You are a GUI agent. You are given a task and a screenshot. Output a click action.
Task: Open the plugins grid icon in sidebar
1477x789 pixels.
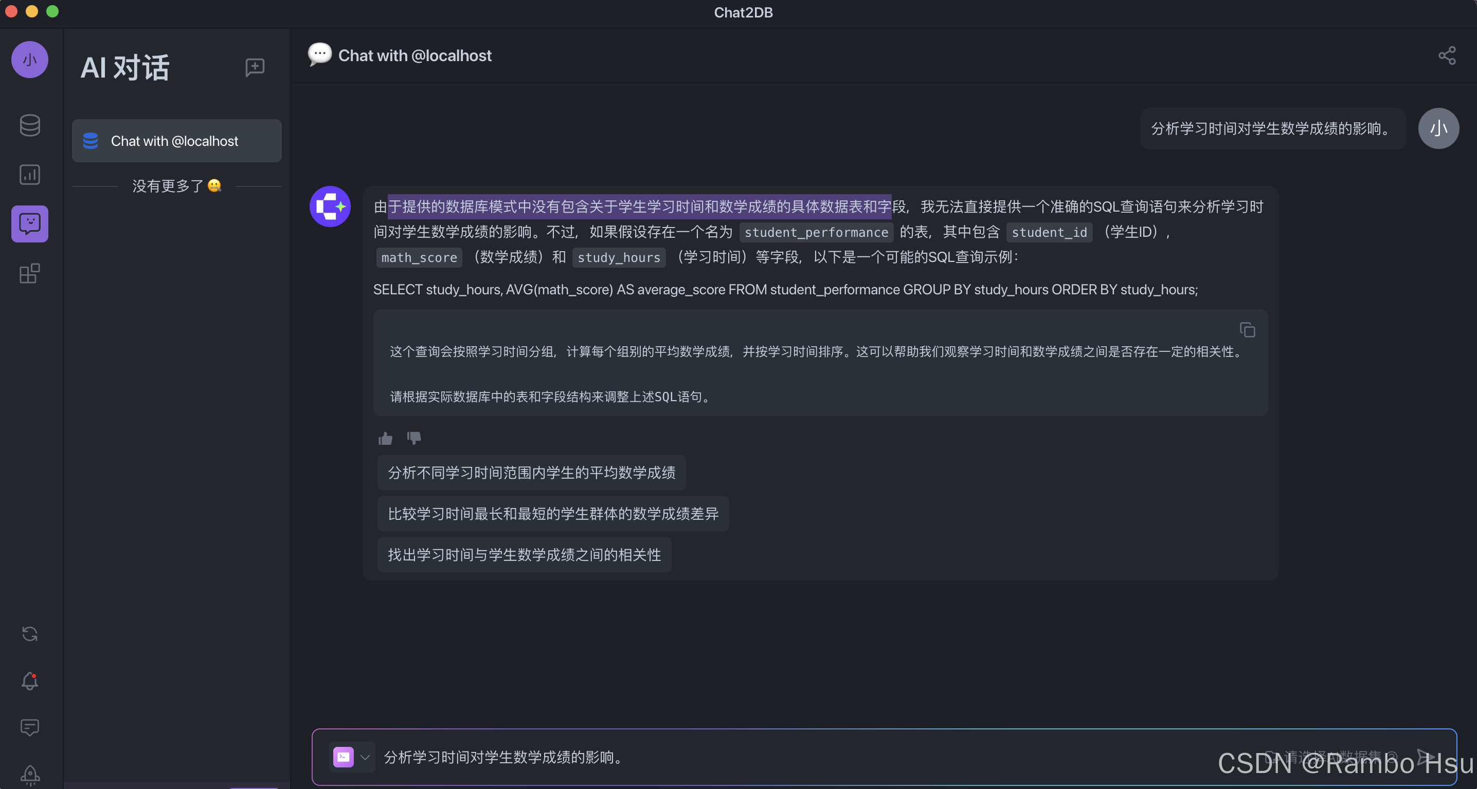coord(30,273)
